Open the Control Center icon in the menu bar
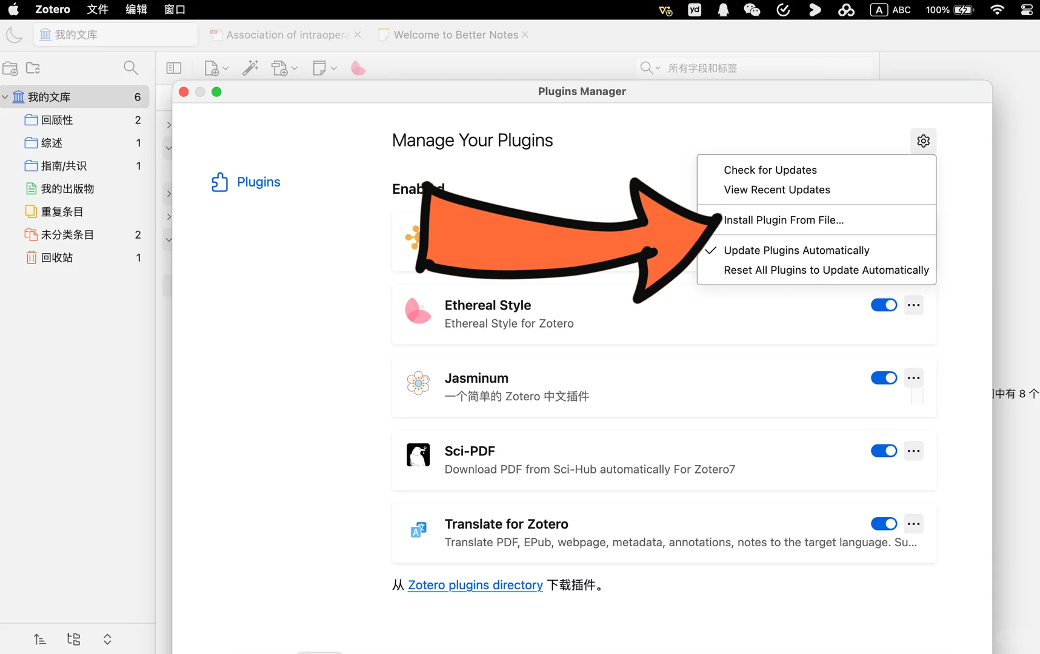 tap(1027, 10)
